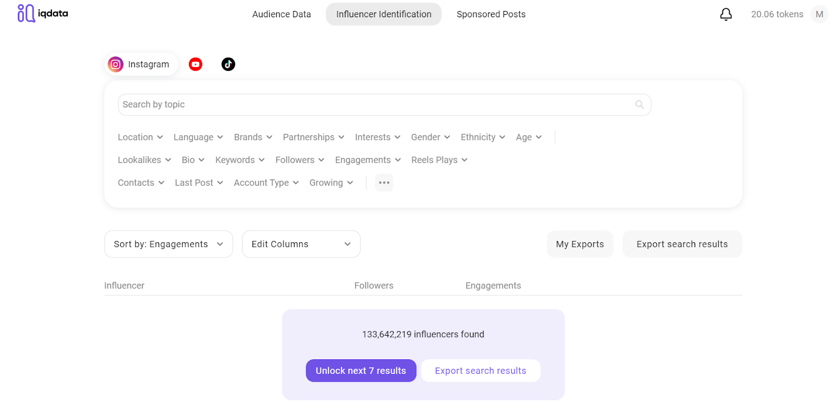Viewport: 840px width, 418px height.
Task: Switch to the TikTok platform icon
Action: tap(228, 65)
